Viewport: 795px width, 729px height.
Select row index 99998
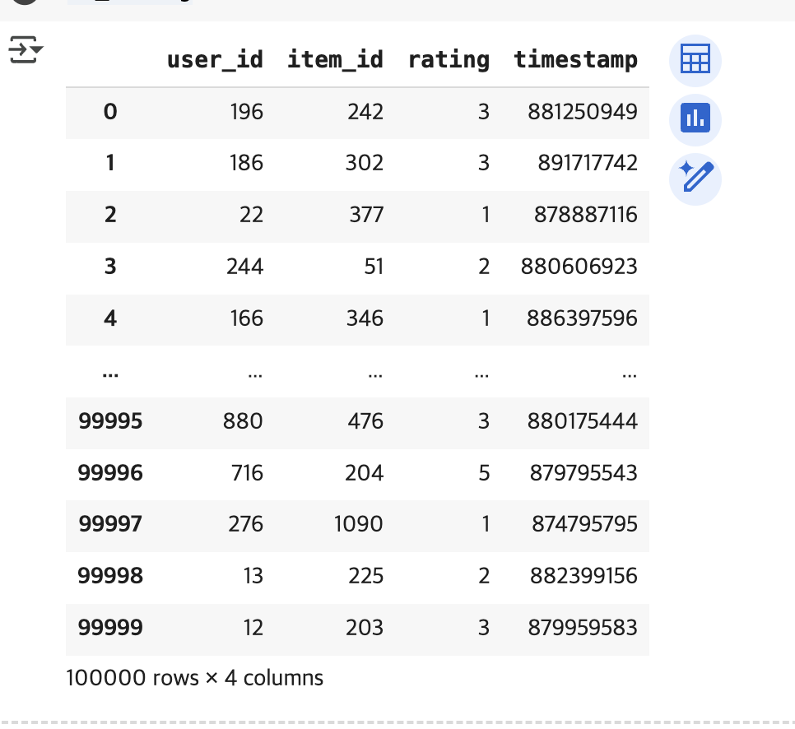[x=110, y=576]
